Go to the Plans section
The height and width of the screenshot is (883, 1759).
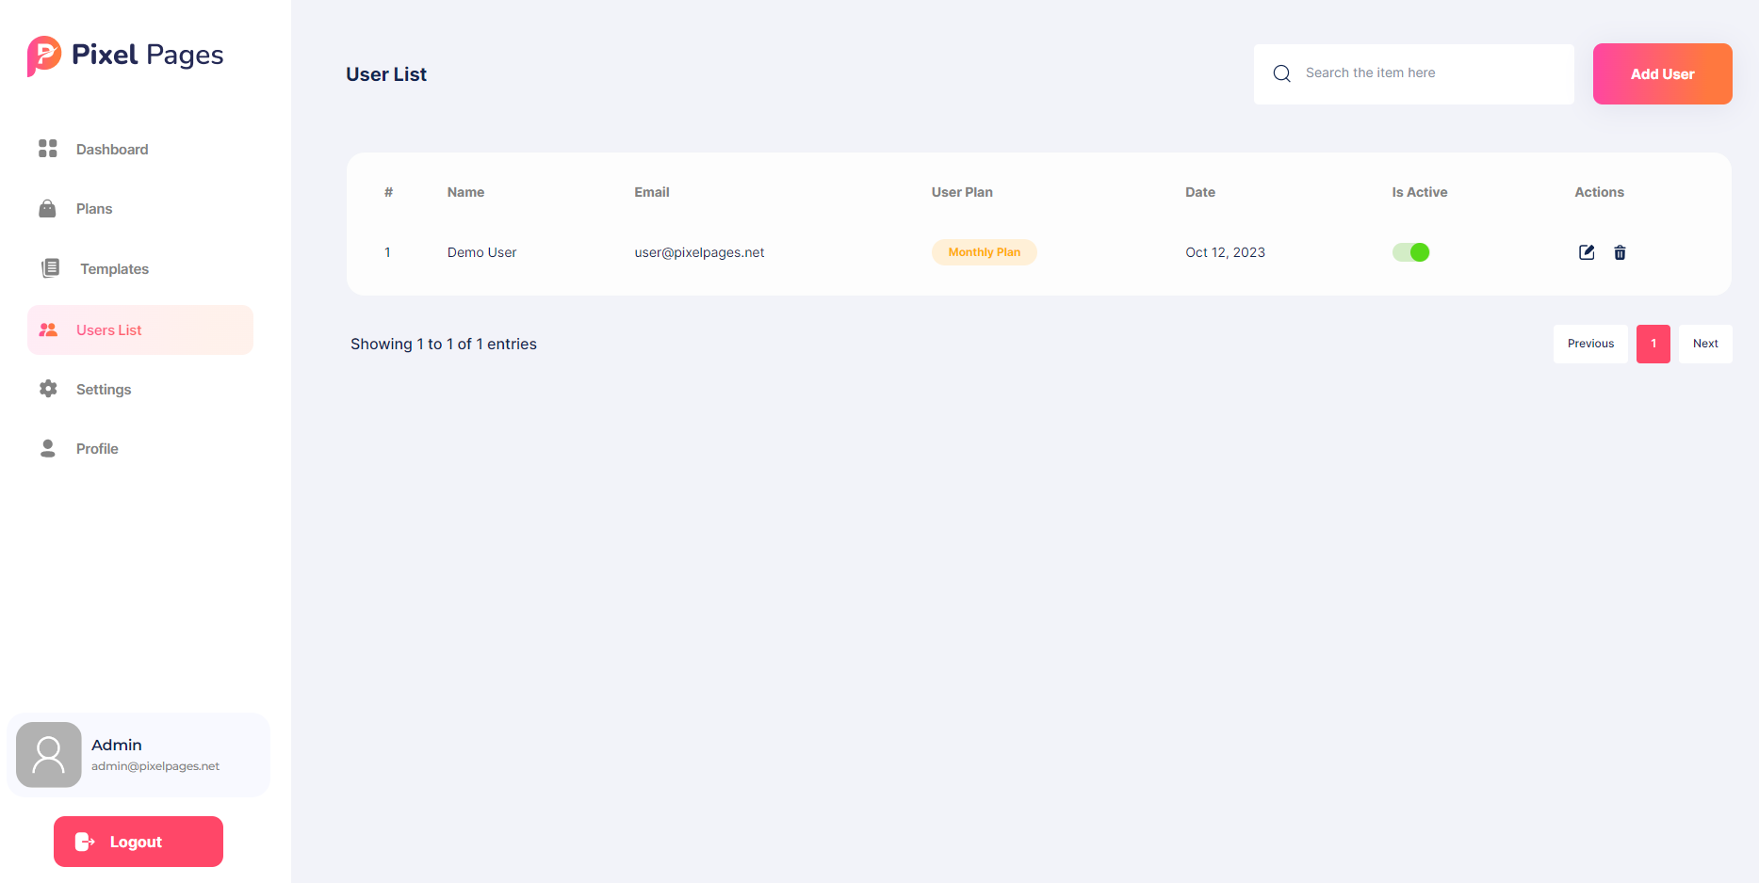[94, 209]
